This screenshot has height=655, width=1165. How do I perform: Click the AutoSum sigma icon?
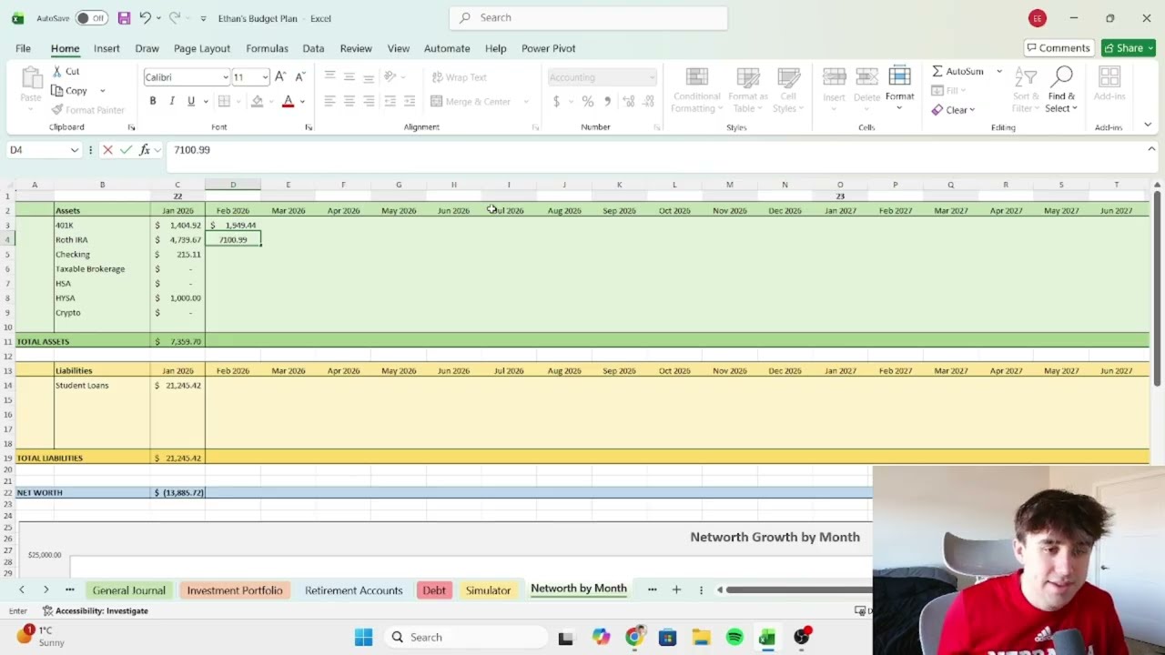(x=937, y=72)
